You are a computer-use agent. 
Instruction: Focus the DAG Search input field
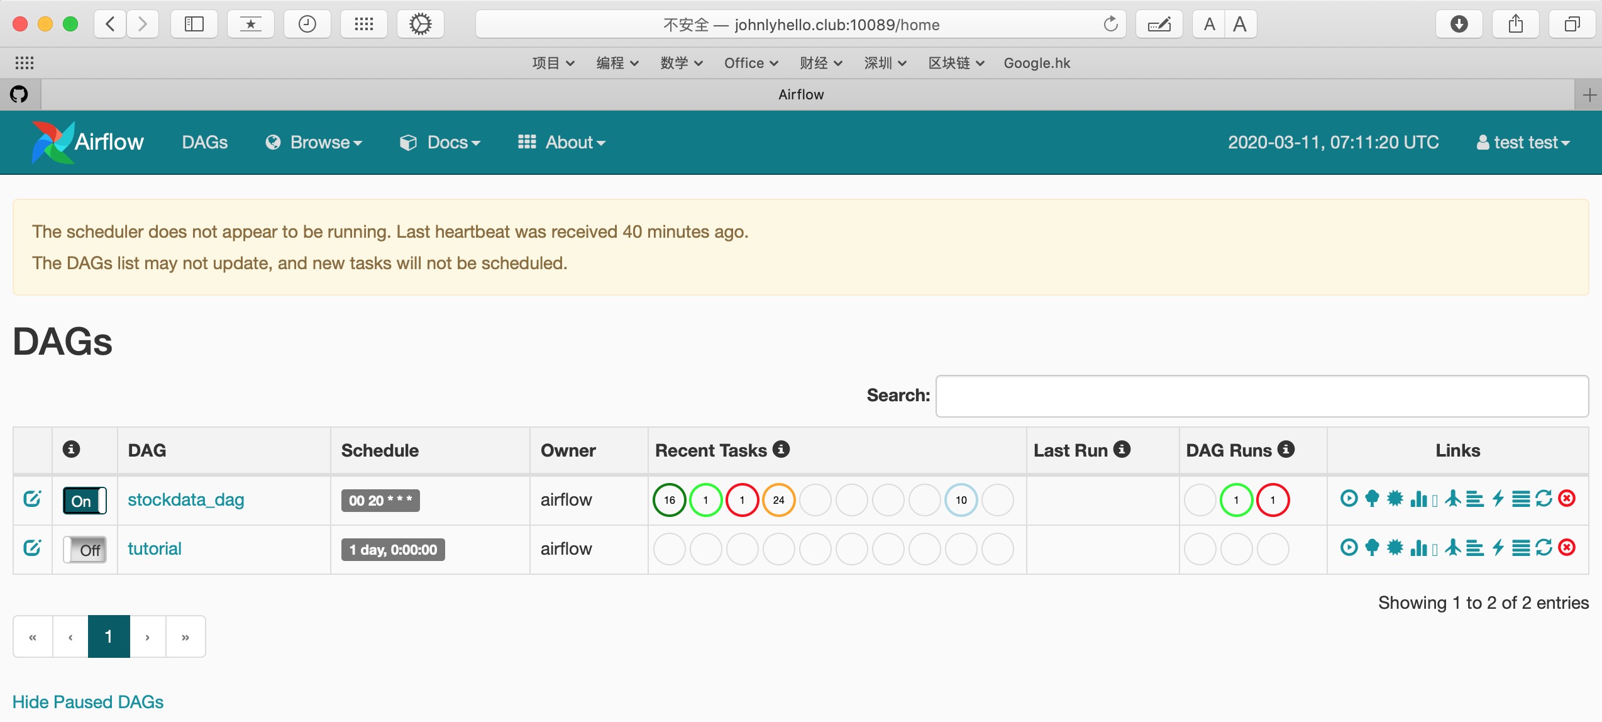1261,396
